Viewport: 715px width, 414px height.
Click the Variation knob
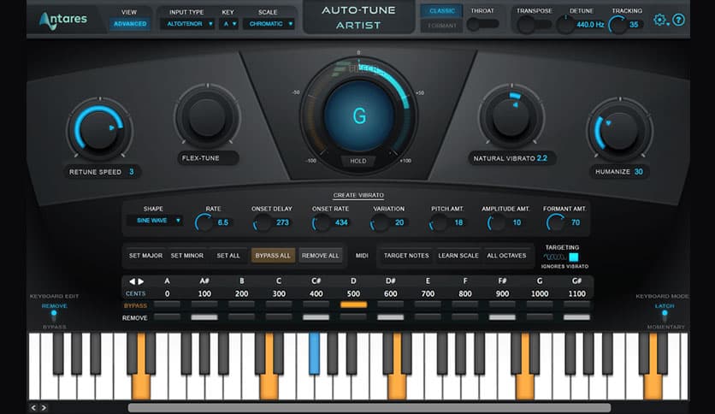tap(380, 222)
